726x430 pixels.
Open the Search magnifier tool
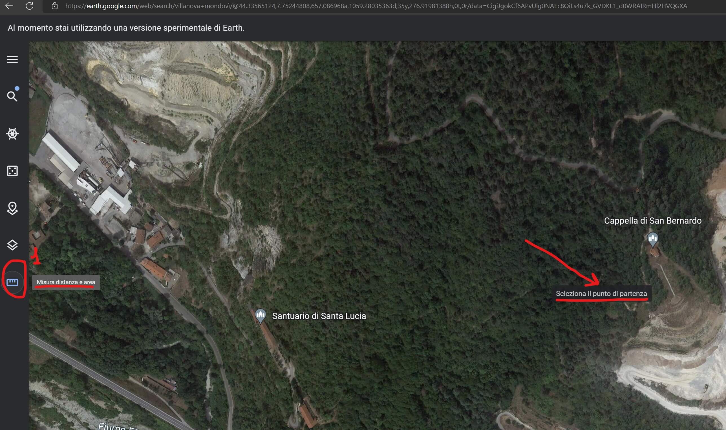[12, 96]
